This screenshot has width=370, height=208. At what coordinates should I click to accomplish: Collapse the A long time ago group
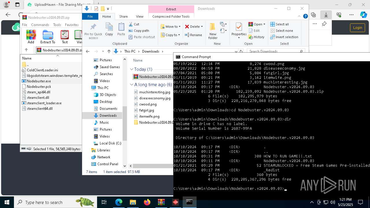click(132, 85)
